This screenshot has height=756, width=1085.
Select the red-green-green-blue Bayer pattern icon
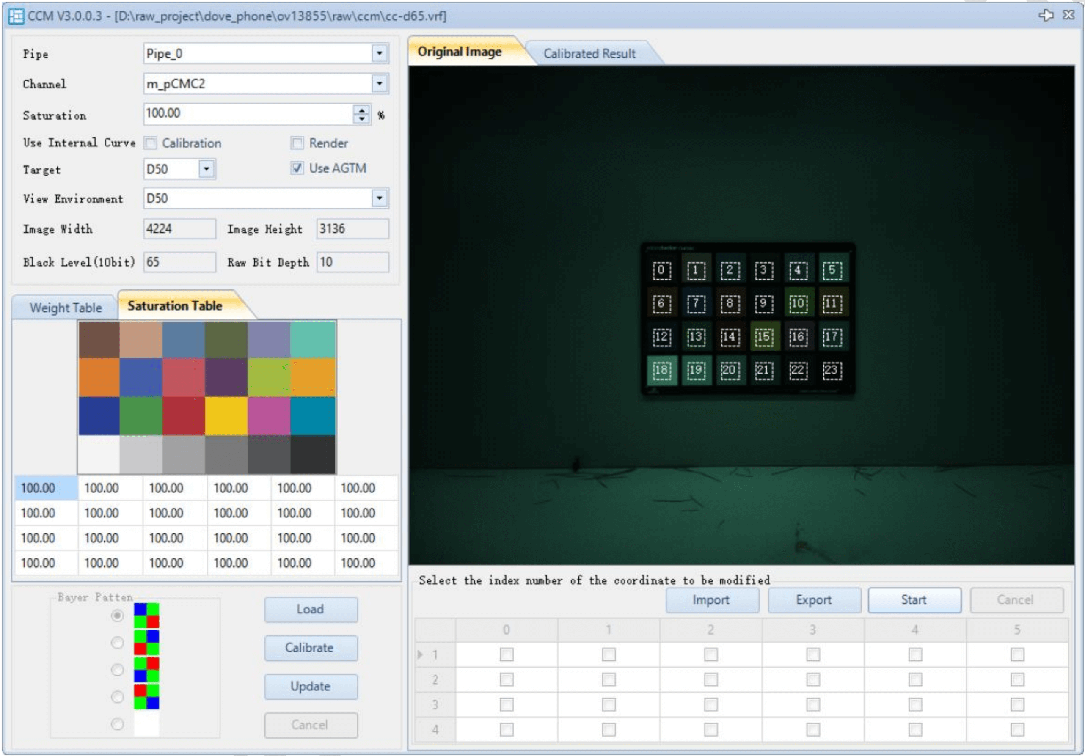click(x=146, y=696)
